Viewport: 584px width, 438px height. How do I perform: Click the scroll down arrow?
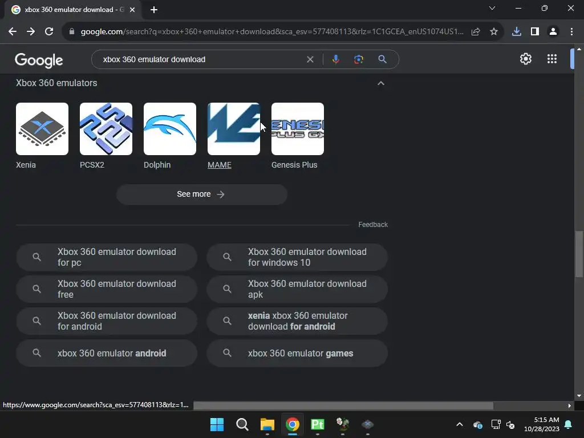(579, 396)
